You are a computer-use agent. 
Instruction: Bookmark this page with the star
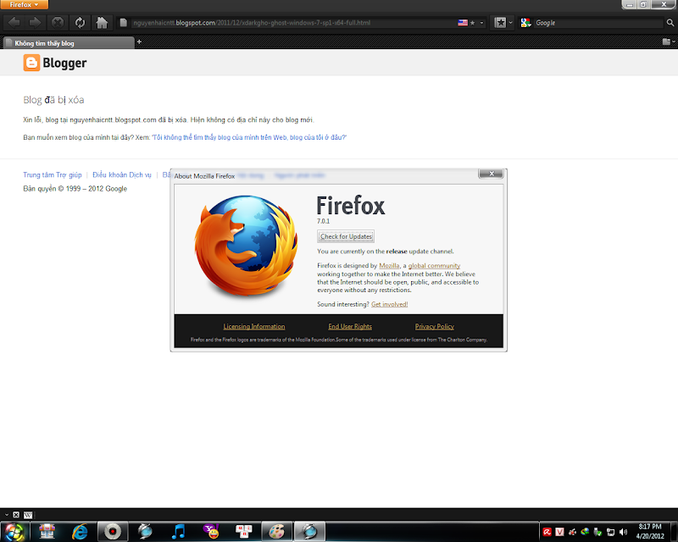pyautogui.click(x=472, y=23)
